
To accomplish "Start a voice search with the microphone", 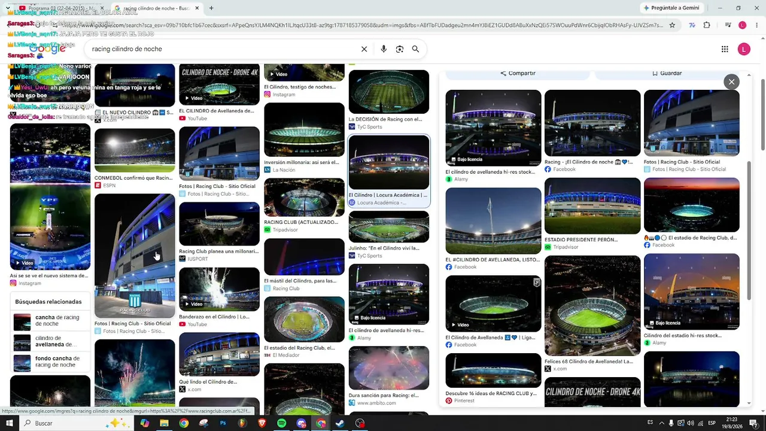I will [384, 49].
